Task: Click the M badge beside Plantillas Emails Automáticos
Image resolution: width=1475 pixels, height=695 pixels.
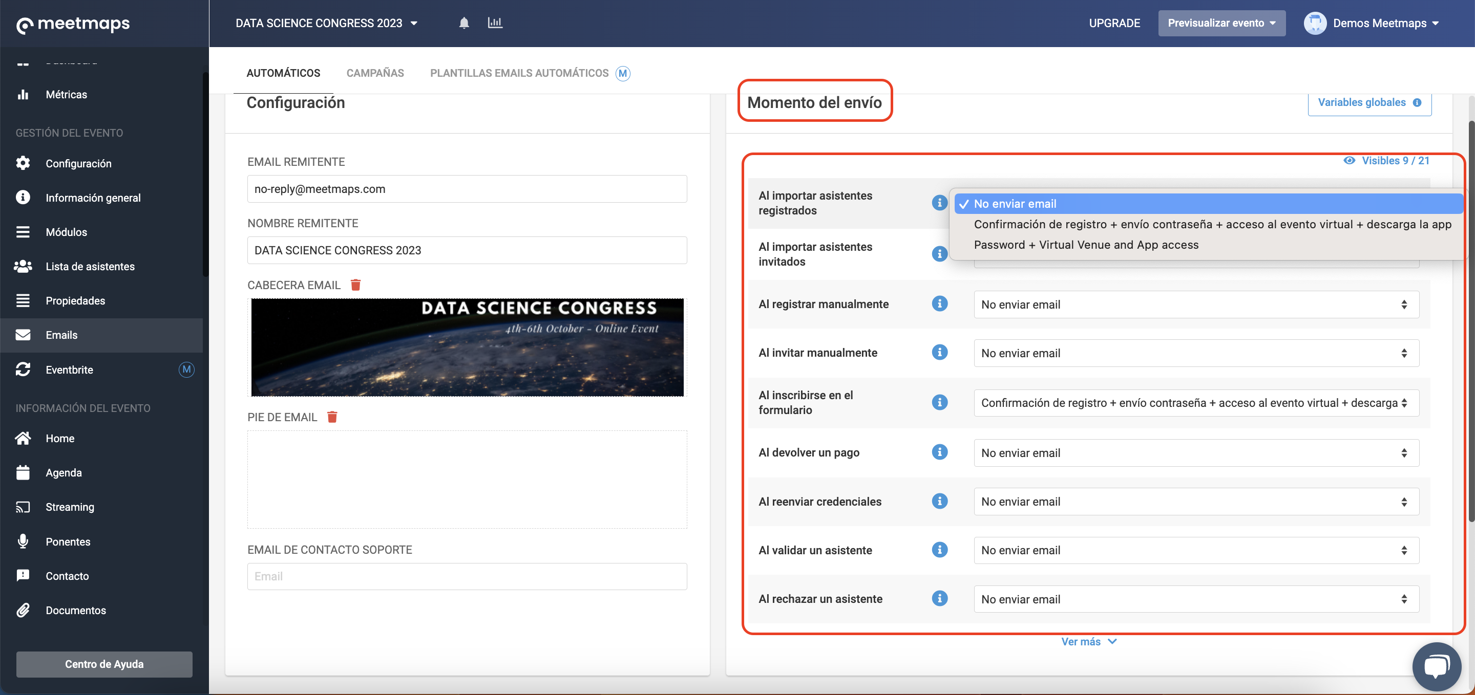Action: pos(622,73)
